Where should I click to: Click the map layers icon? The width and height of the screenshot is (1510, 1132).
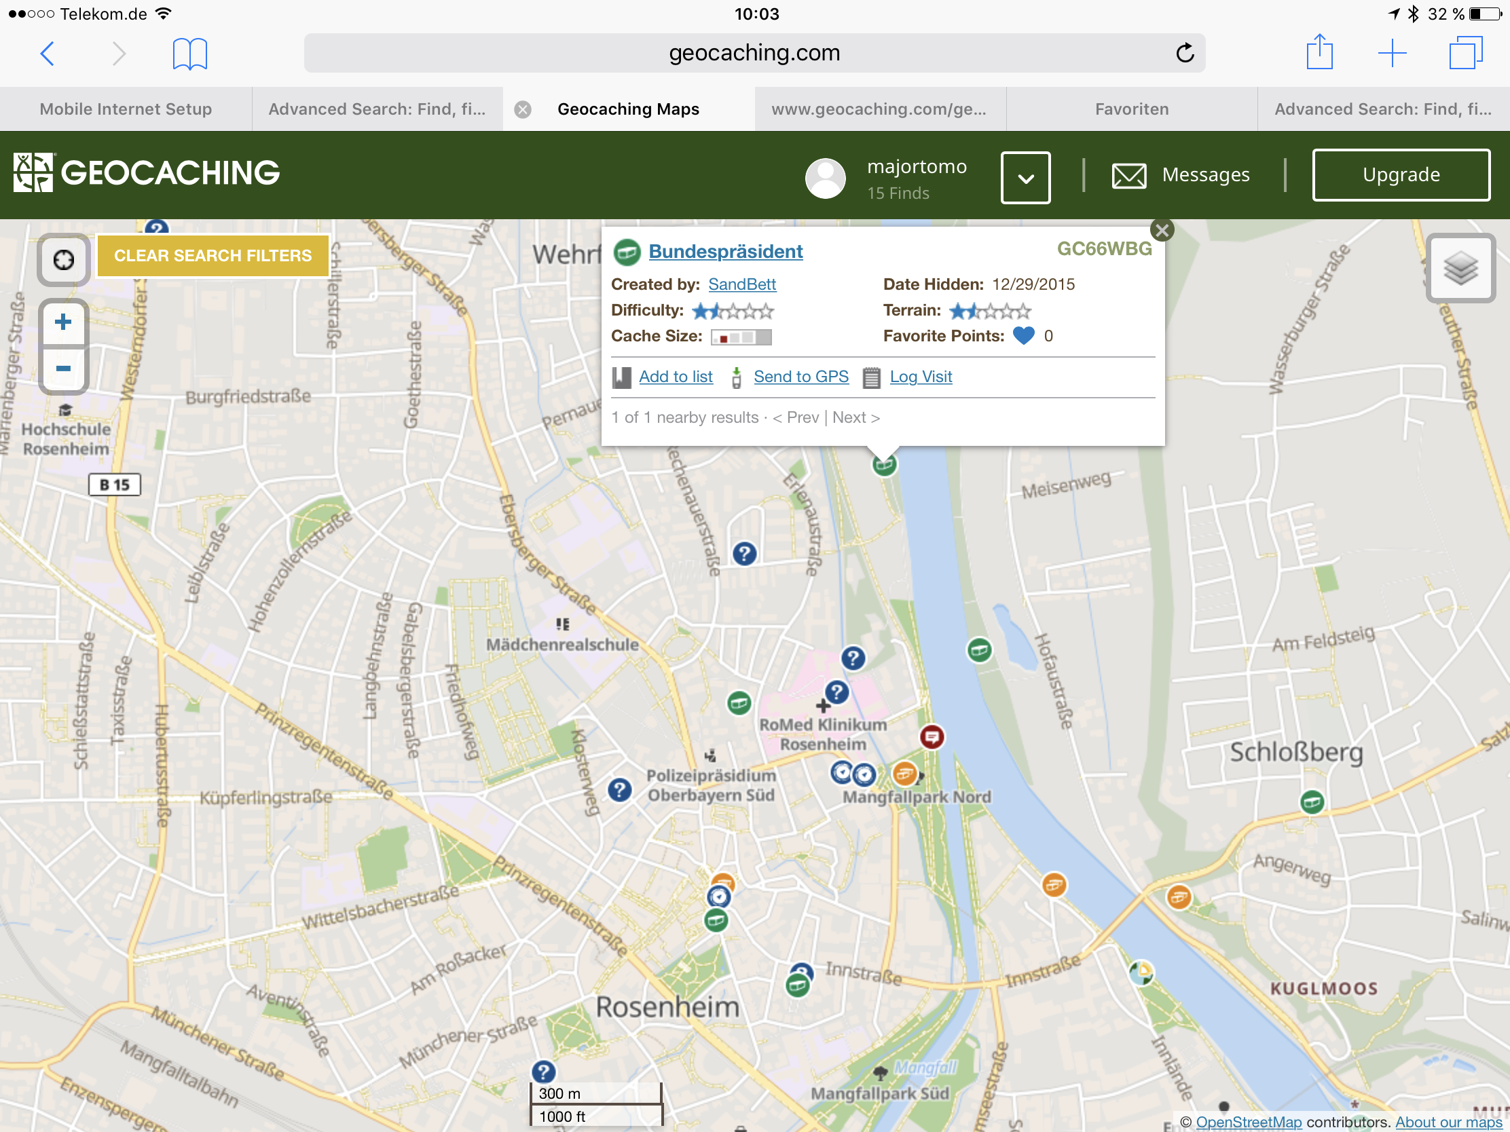tap(1460, 268)
